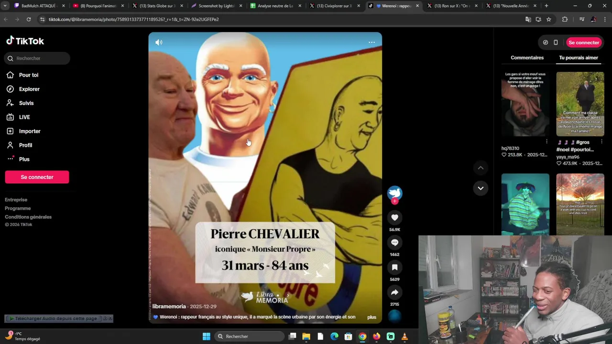The width and height of the screenshot is (612, 344).
Task: Open a new browser tab
Action: tap(546, 6)
